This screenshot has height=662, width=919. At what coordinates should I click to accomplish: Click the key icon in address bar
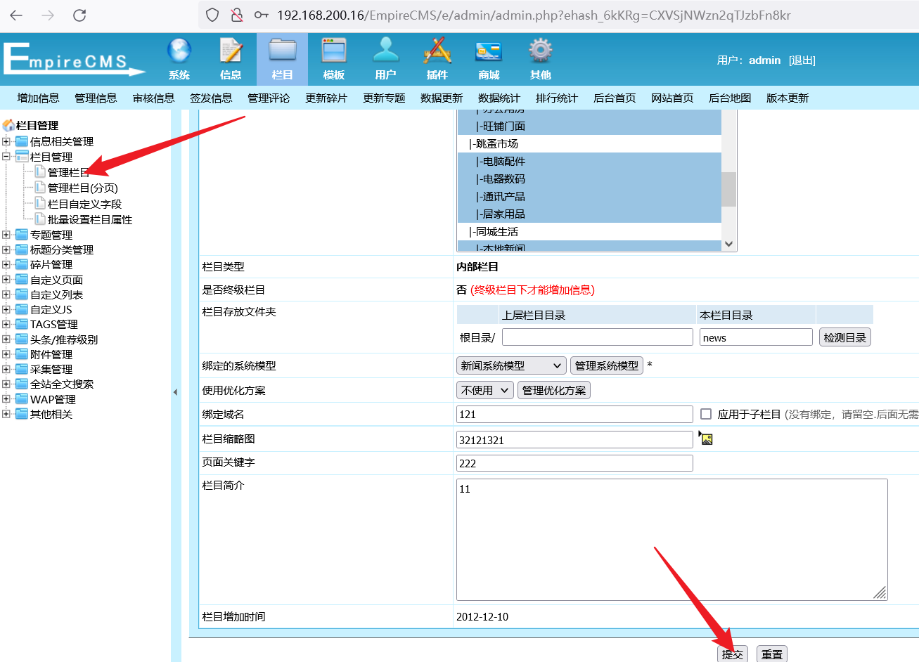click(262, 15)
